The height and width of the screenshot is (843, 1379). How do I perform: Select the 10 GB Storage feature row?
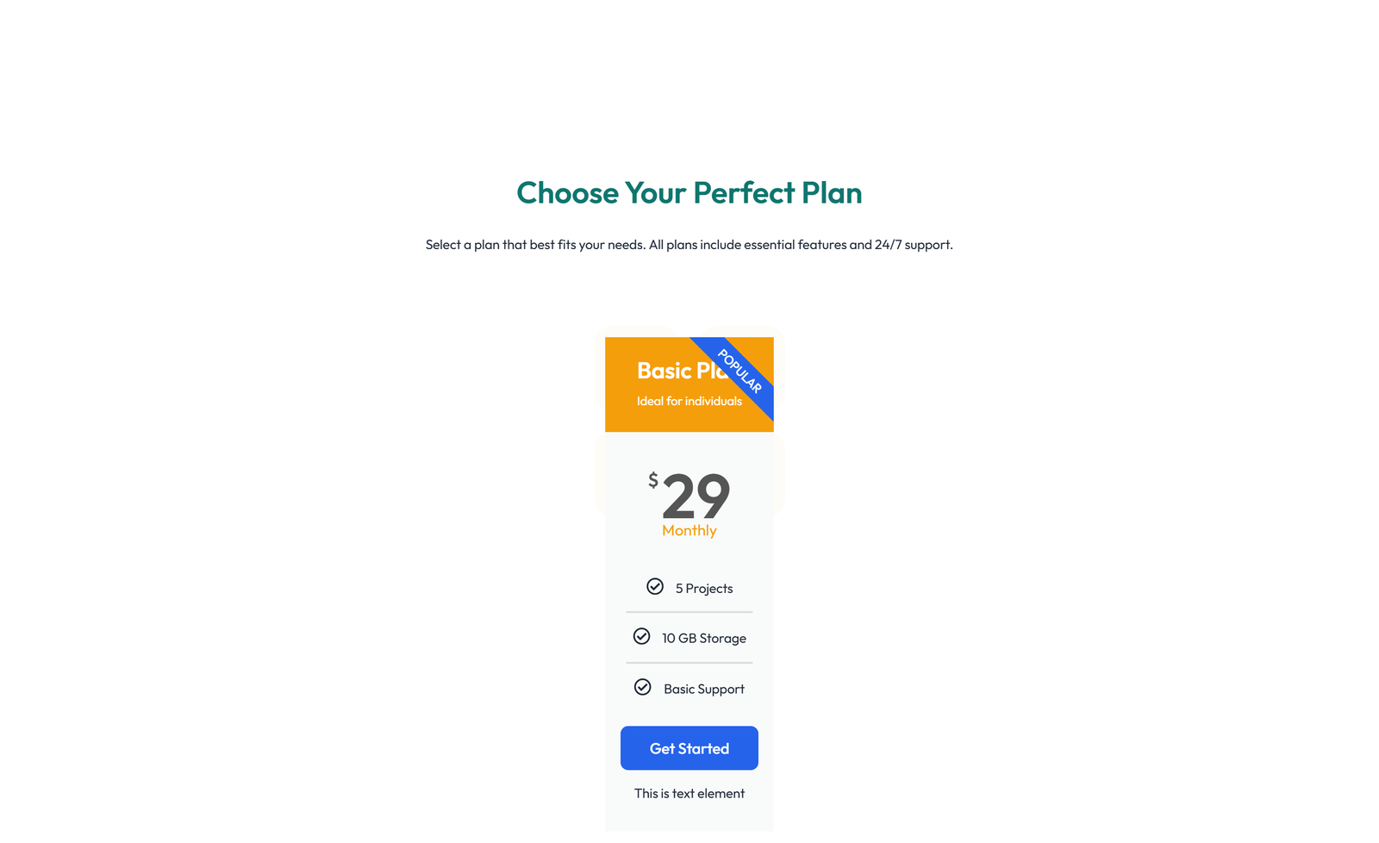[x=689, y=637]
